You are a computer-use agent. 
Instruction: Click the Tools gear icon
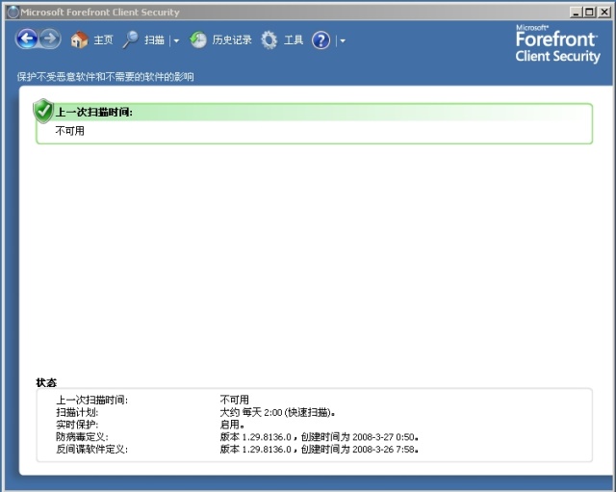(269, 40)
